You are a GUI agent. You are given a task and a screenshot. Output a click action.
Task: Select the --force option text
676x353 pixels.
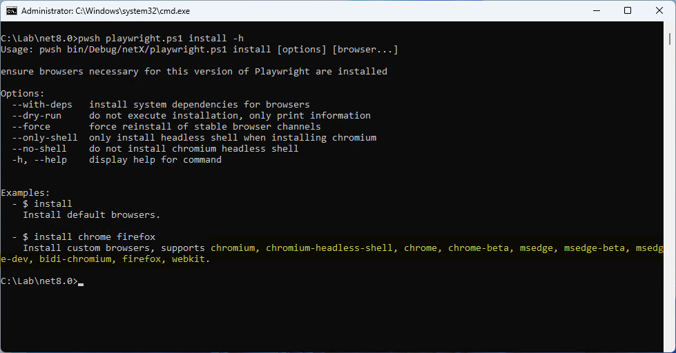click(31, 127)
